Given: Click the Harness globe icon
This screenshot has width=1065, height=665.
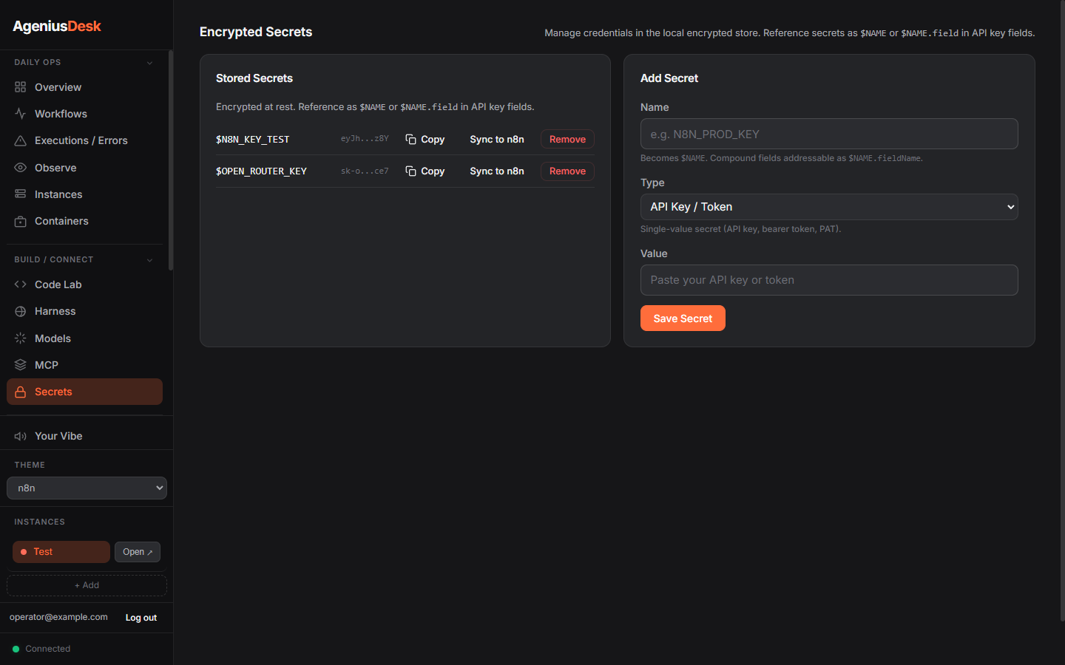Looking at the screenshot, I should tap(20, 311).
